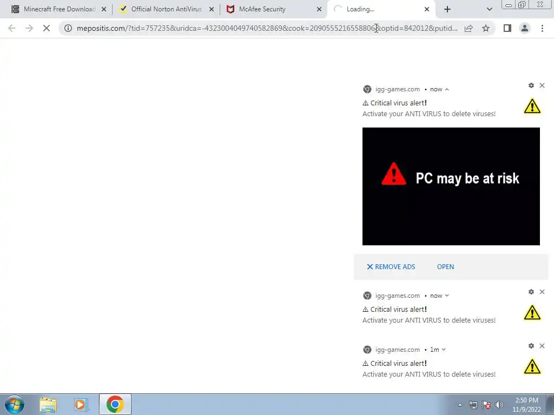Open Action Center flag icon

(x=486, y=405)
